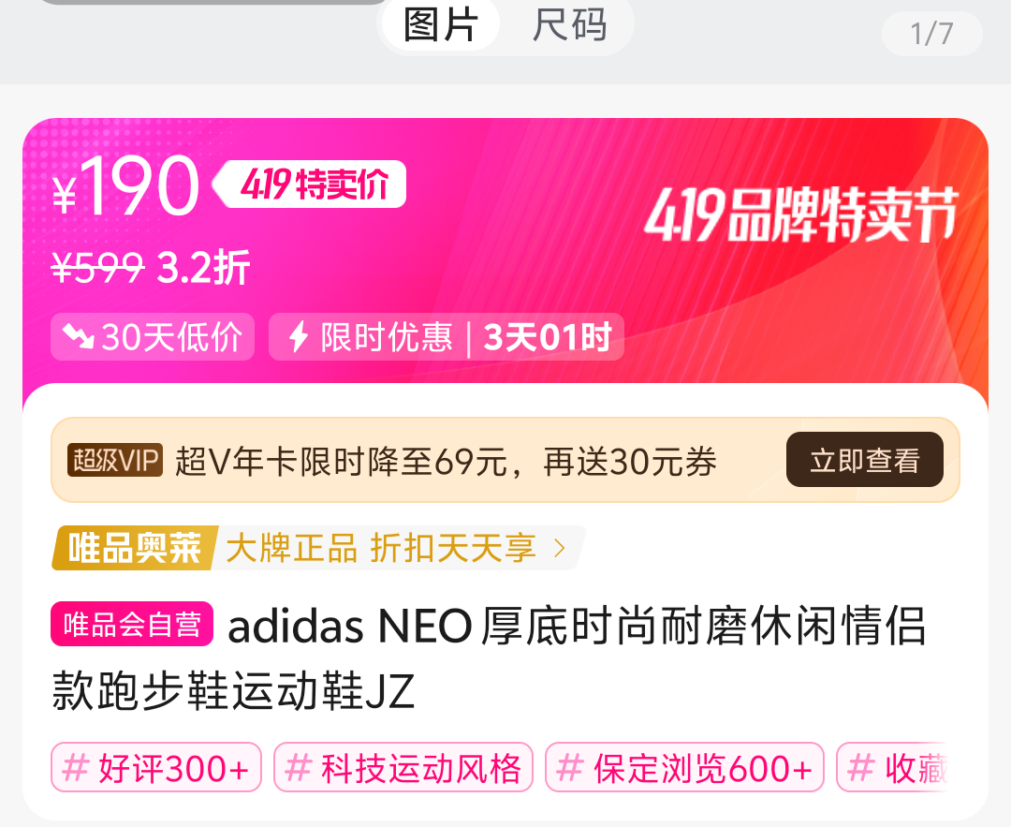The width and height of the screenshot is (1011, 827).
Task: Tap the 419特卖价 price tag
Action: [310, 185]
